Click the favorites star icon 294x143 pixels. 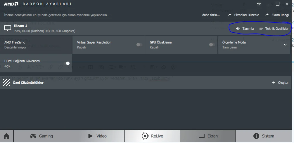point(259,4)
